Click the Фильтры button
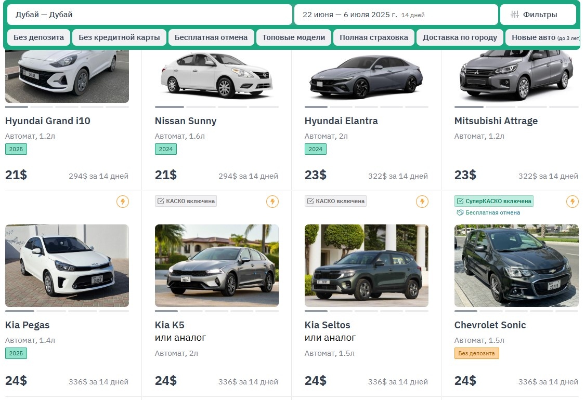585x400 pixels. coord(538,14)
